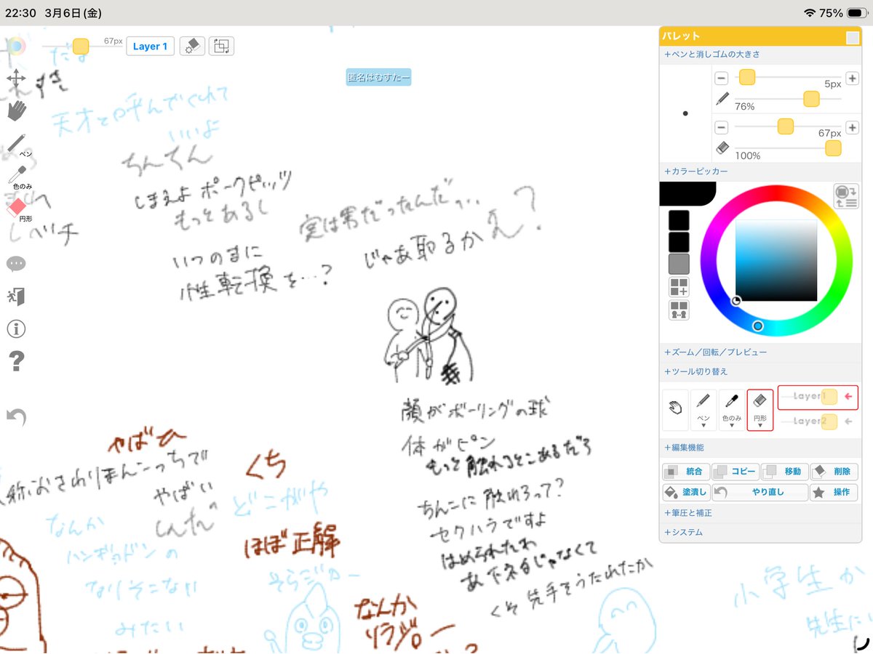
Task: Select the gray color swatch
Action: point(679,264)
